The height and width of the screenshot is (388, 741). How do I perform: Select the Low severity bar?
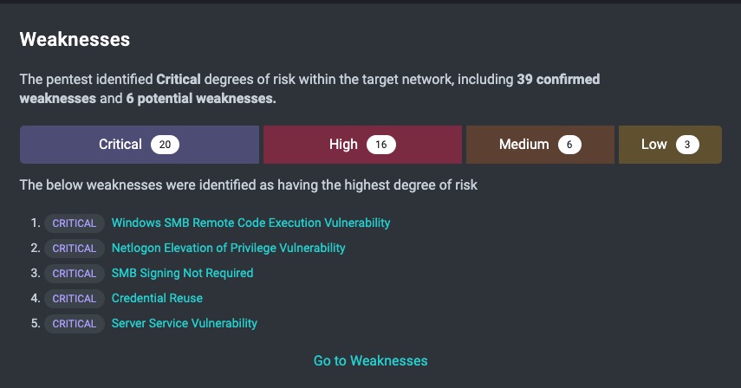pyautogui.click(x=670, y=145)
